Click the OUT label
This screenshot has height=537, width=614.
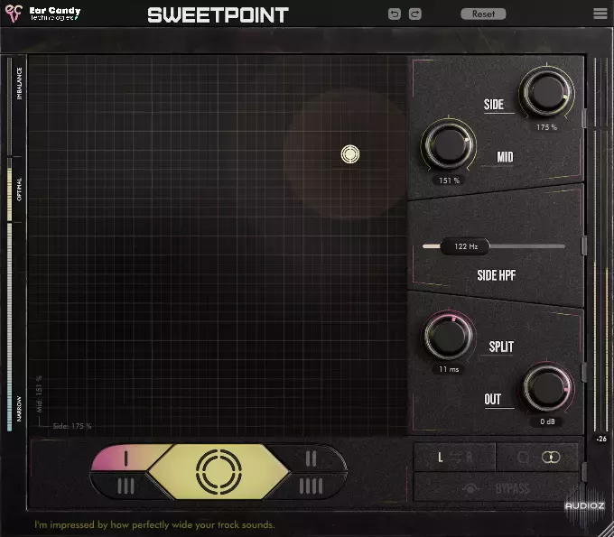click(x=493, y=399)
